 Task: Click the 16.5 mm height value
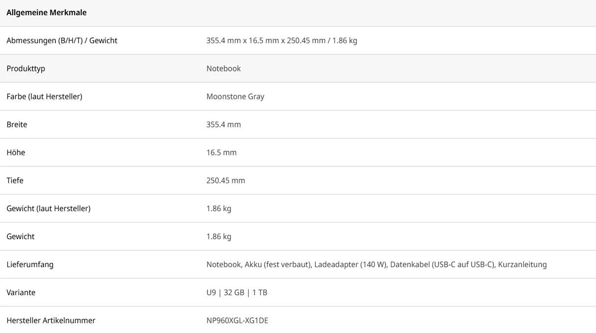pyautogui.click(x=221, y=153)
